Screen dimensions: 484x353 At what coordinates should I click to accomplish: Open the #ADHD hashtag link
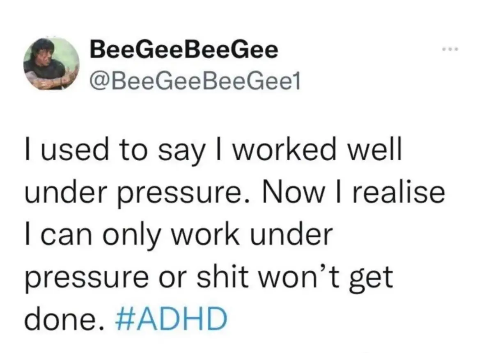click(171, 319)
